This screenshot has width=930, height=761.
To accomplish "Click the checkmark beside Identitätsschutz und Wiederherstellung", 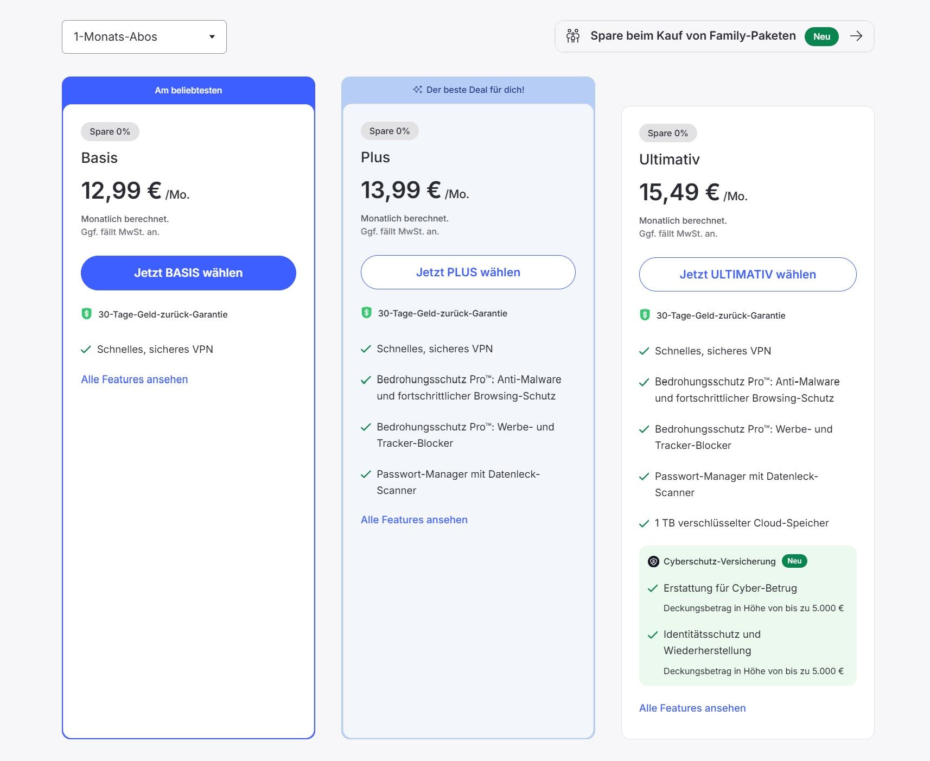I will (x=653, y=635).
